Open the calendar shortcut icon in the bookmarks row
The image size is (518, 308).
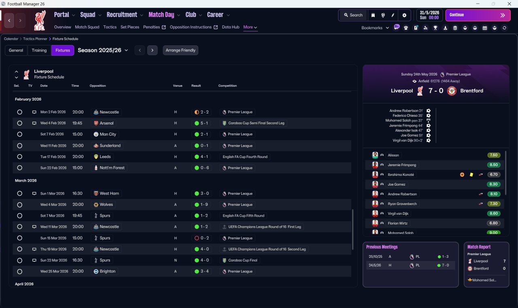(485, 28)
